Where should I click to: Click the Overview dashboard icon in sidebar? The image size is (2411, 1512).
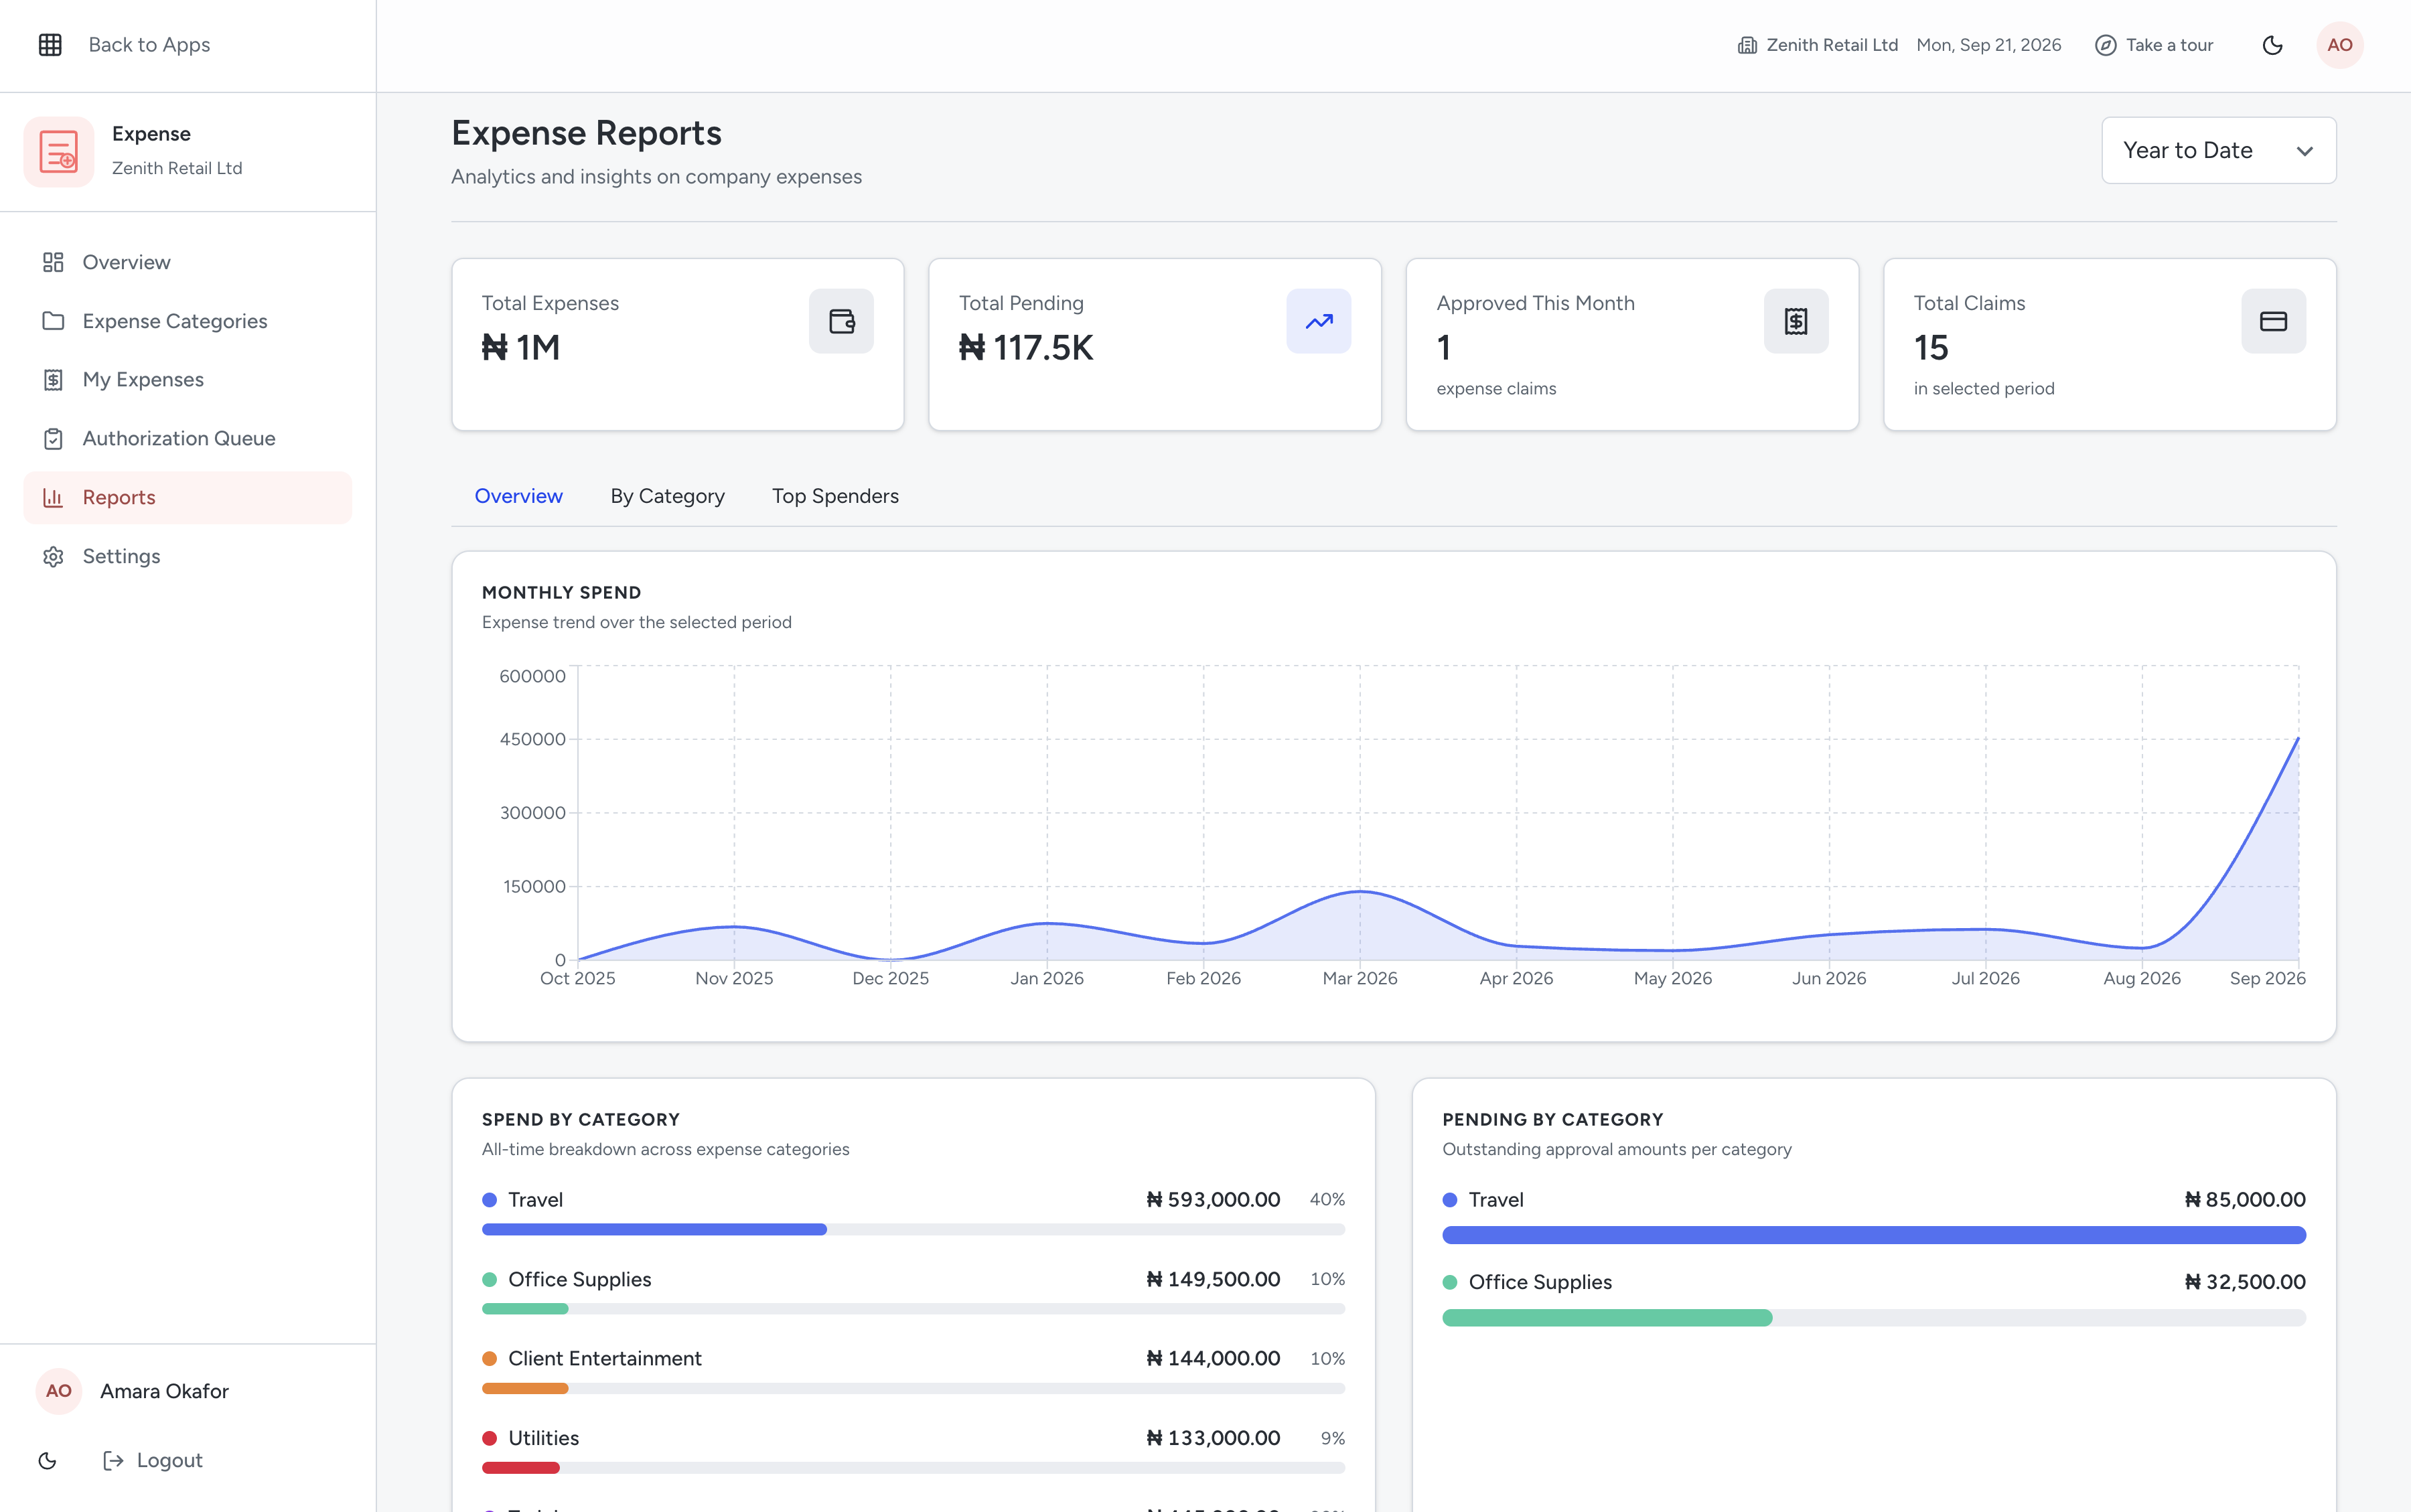(53, 262)
